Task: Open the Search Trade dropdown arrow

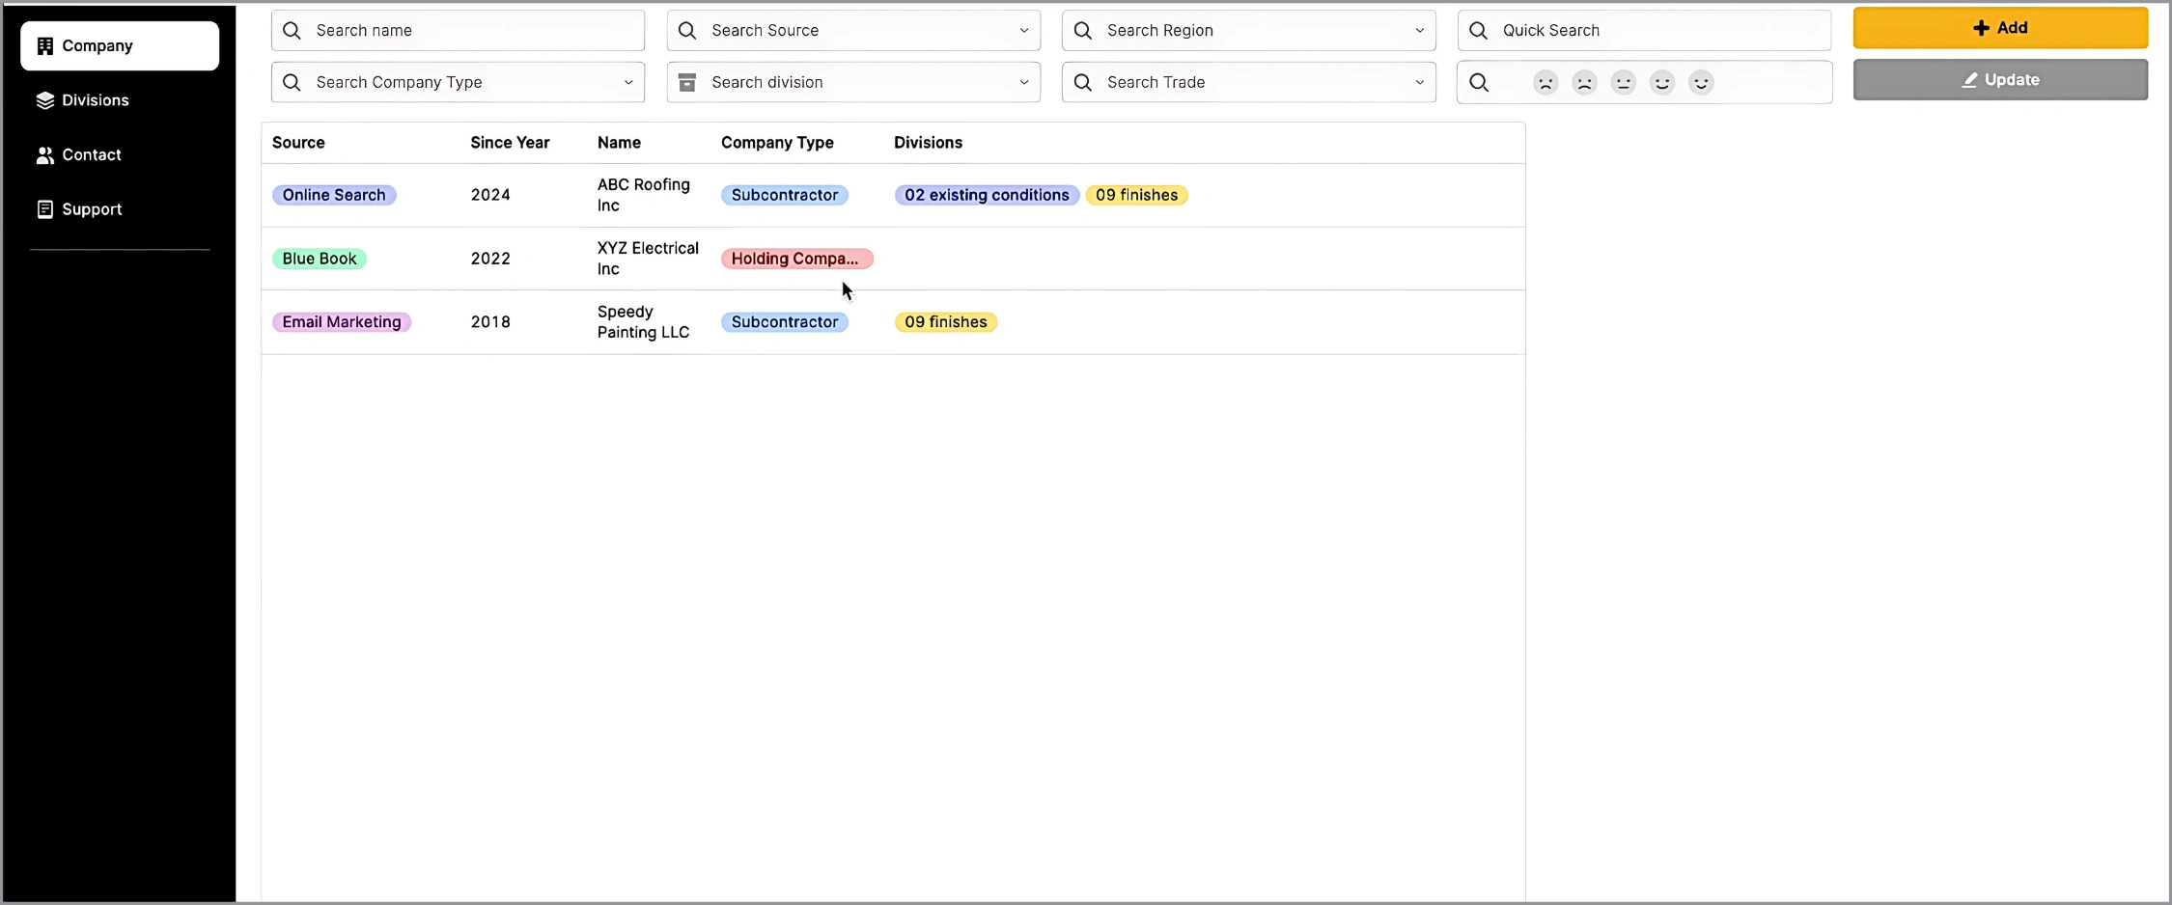Action: [1419, 83]
